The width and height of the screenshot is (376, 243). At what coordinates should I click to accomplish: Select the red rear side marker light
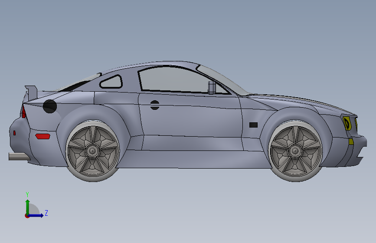click(x=43, y=136)
